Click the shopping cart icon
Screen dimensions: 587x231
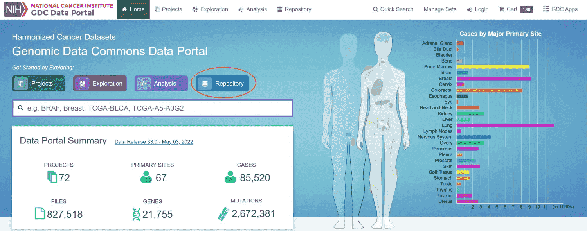click(501, 9)
